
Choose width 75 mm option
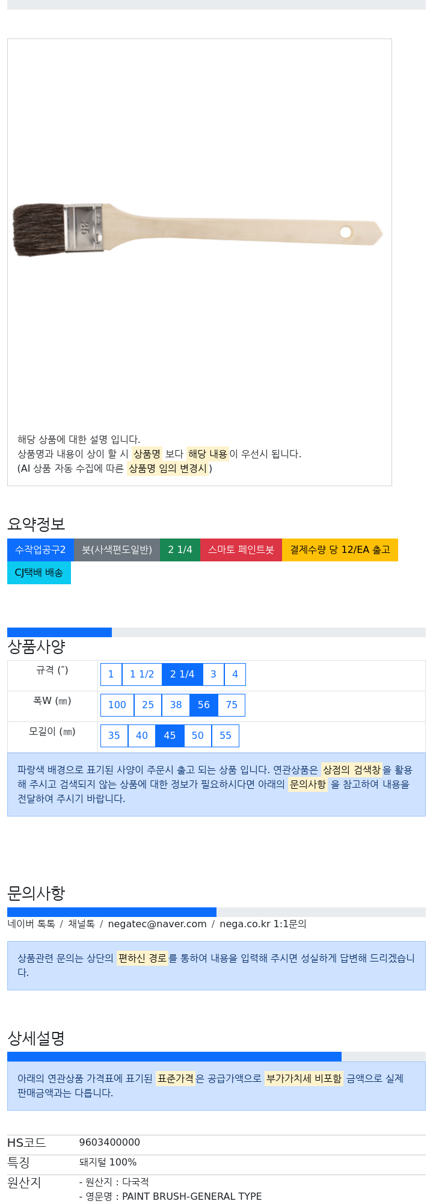tap(232, 705)
